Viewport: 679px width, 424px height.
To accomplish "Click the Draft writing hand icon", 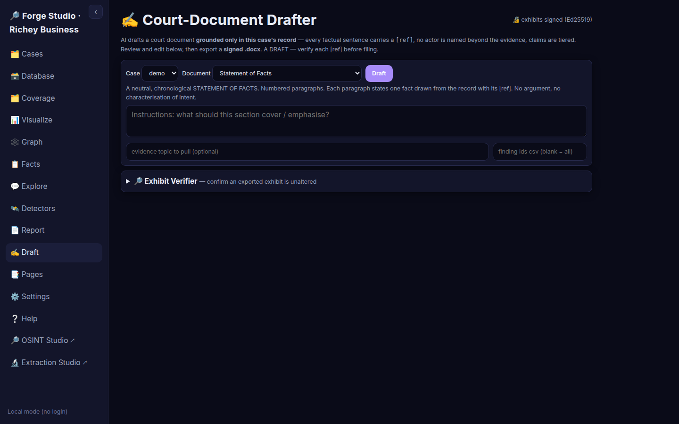I will click(x=15, y=253).
